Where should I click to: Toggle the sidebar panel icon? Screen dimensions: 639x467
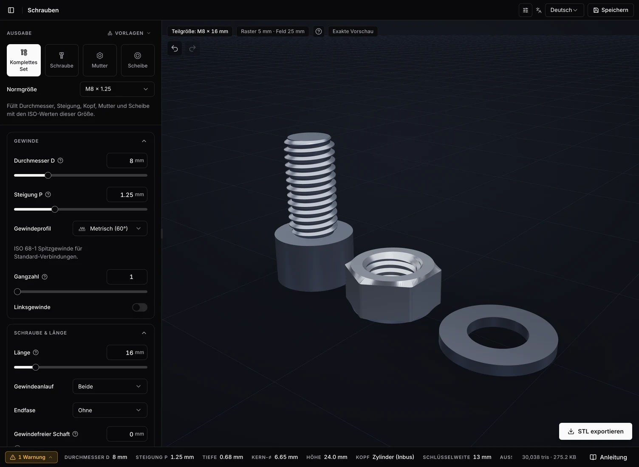tap(11, 10)
